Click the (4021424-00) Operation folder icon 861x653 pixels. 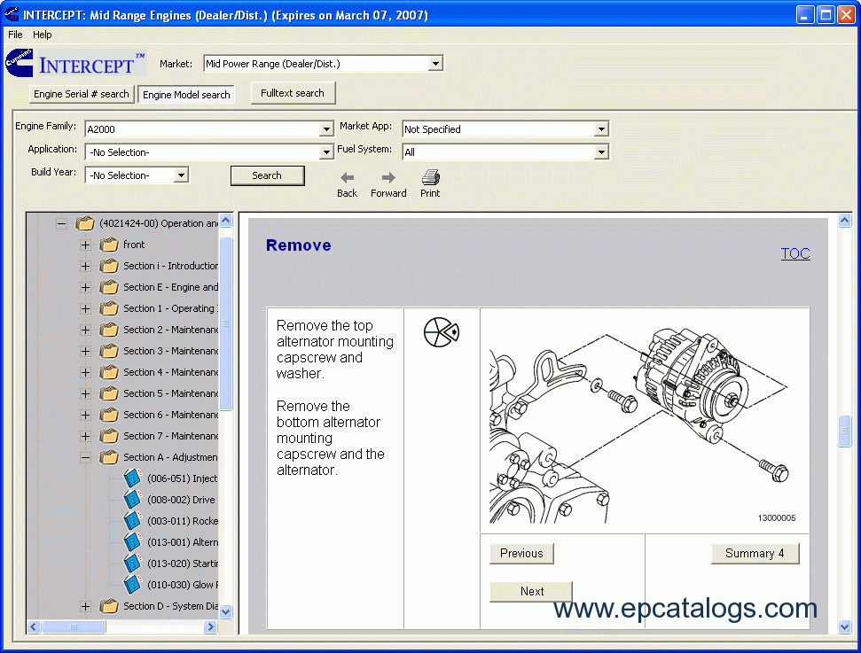pos(84,223)
